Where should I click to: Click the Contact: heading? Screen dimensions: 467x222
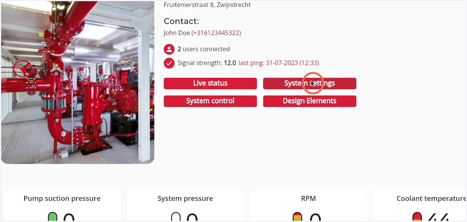click(x=181, y=21)
